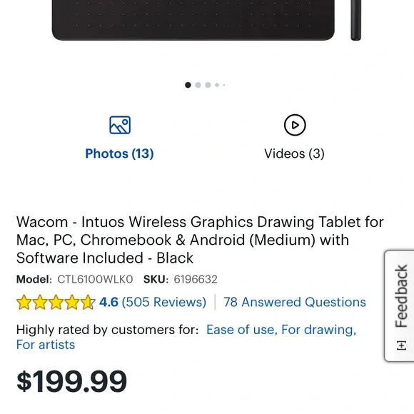Click the 4.6 rating number
The image size is (414, 414).
(x=108, y=302)
